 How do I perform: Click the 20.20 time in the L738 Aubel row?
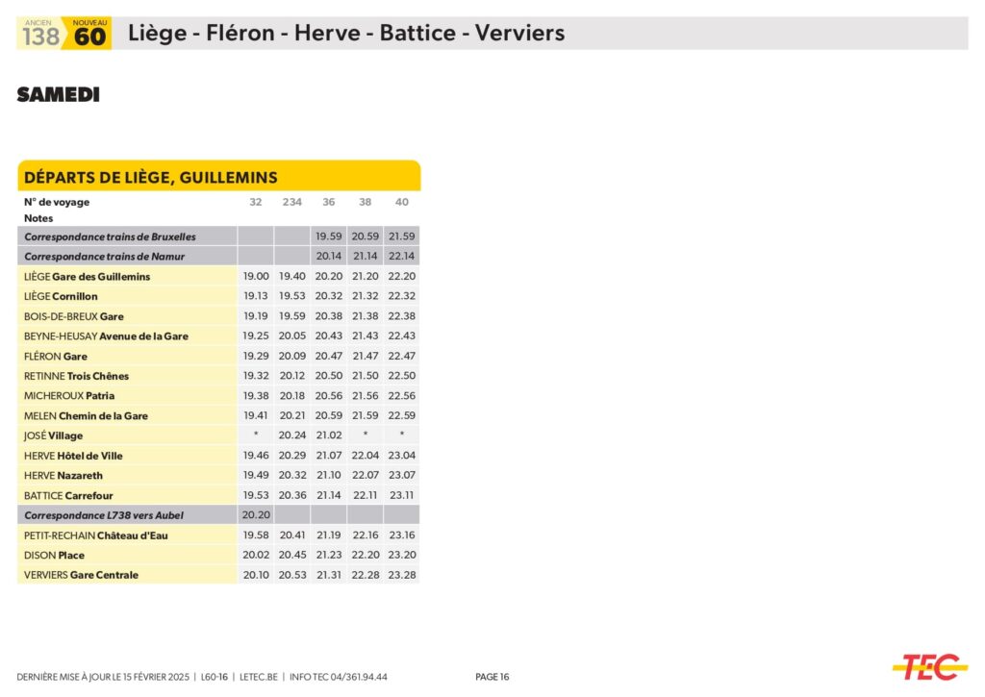click(256, 515)
